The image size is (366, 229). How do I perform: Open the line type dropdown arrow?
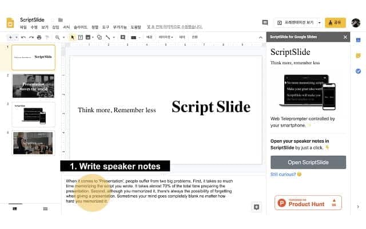(x=114, y=37)
